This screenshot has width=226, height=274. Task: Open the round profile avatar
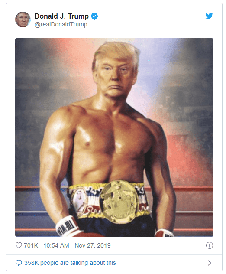click(x=23, y=20)
